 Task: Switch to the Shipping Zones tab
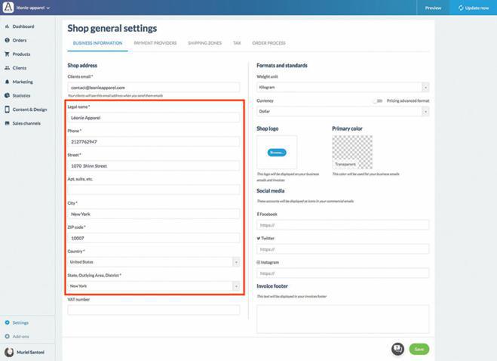pyautogui.click(x=204, y=43)
